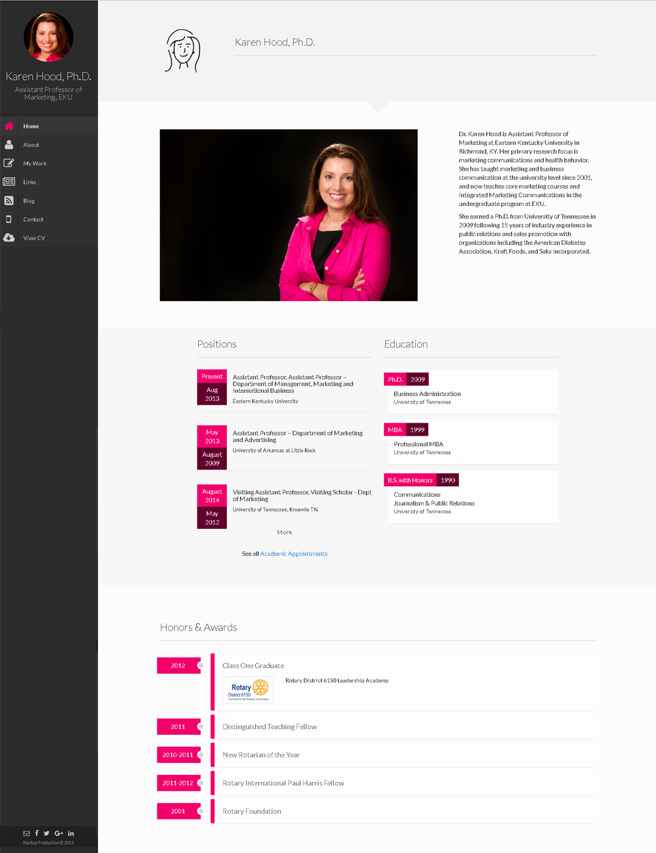
Task: Click the LinkedIn icon in sidebar footer
Action: pyautogui.click(x=71, y=833)
